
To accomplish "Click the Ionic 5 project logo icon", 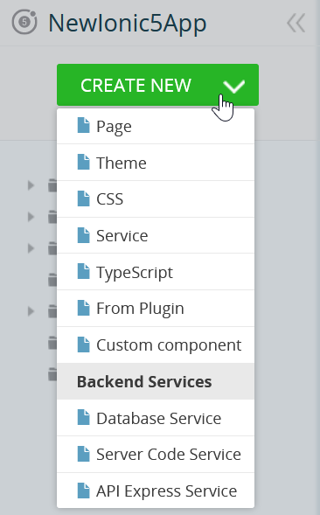I will click(24, 22).
